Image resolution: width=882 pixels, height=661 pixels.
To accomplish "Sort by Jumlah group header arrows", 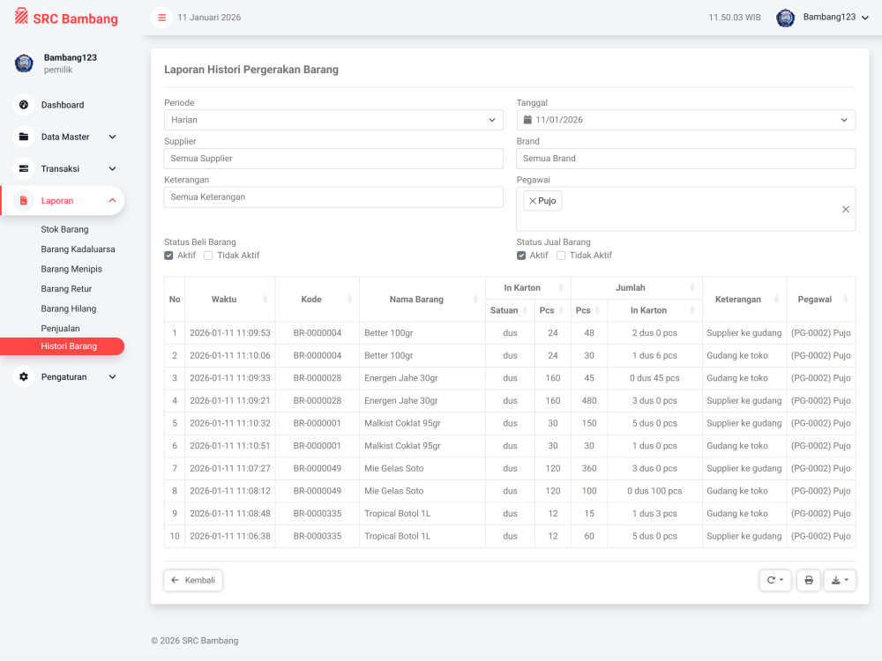I will (x=691, y=288).
